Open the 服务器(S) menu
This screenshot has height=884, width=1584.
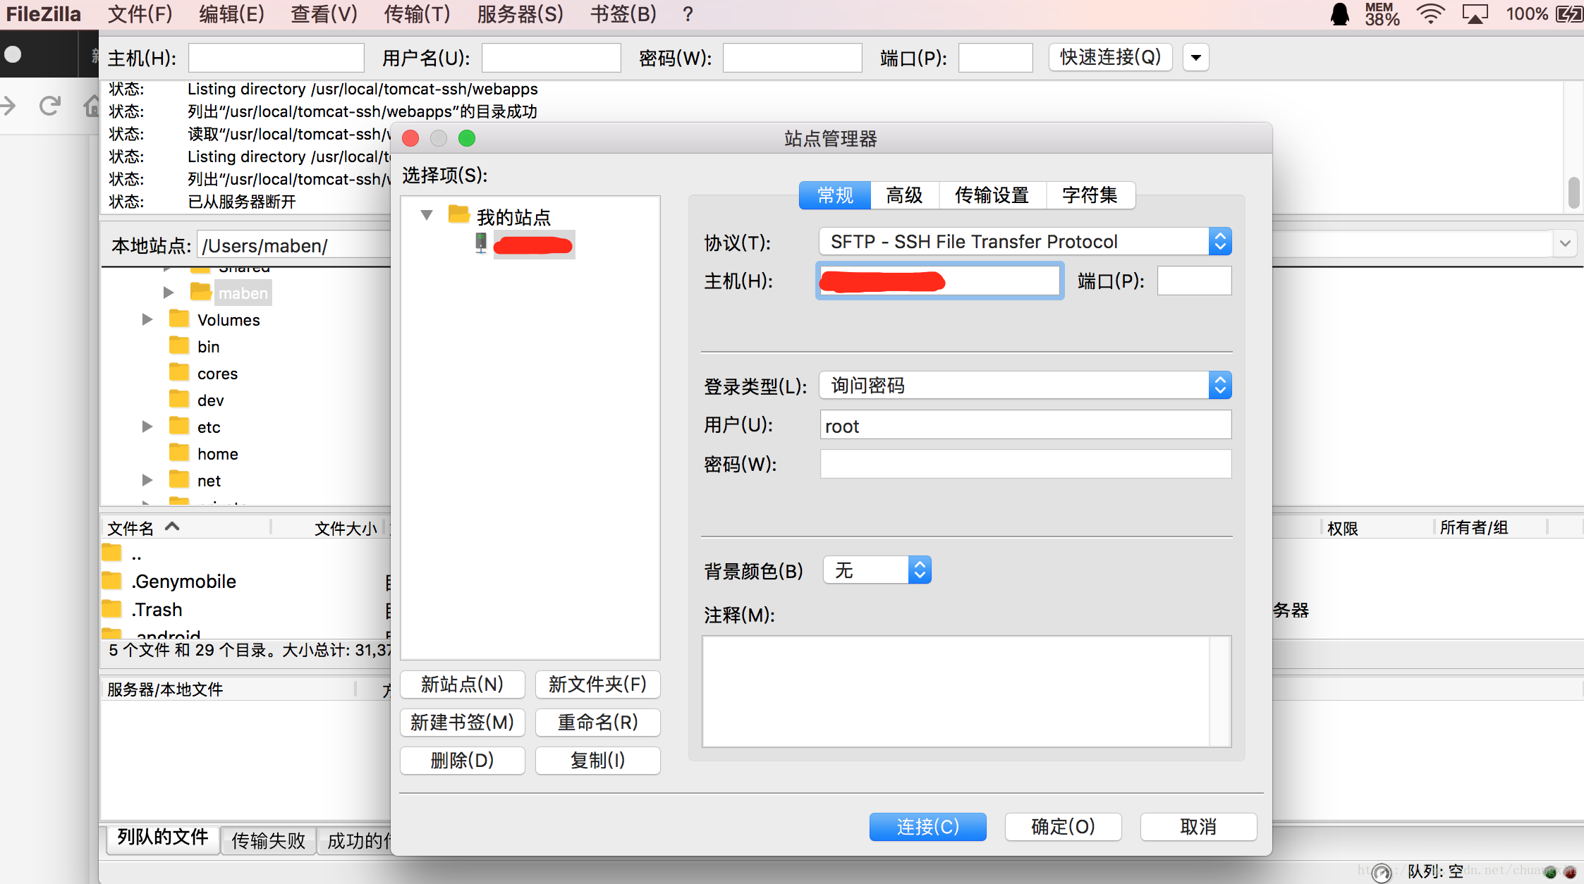520,14
